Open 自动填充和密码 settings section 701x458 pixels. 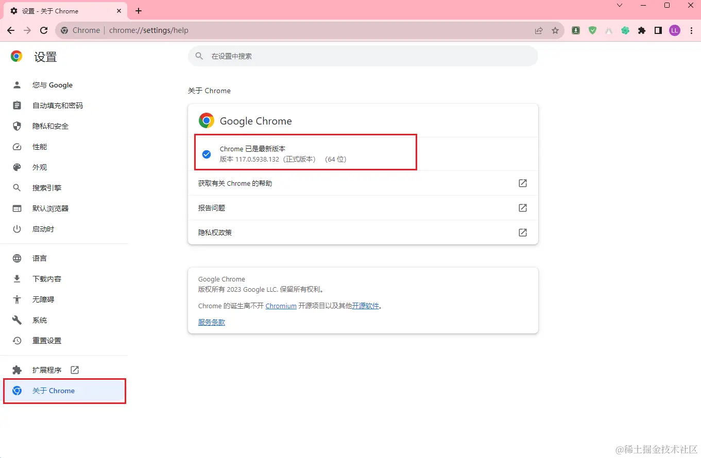tap(64, 105)
